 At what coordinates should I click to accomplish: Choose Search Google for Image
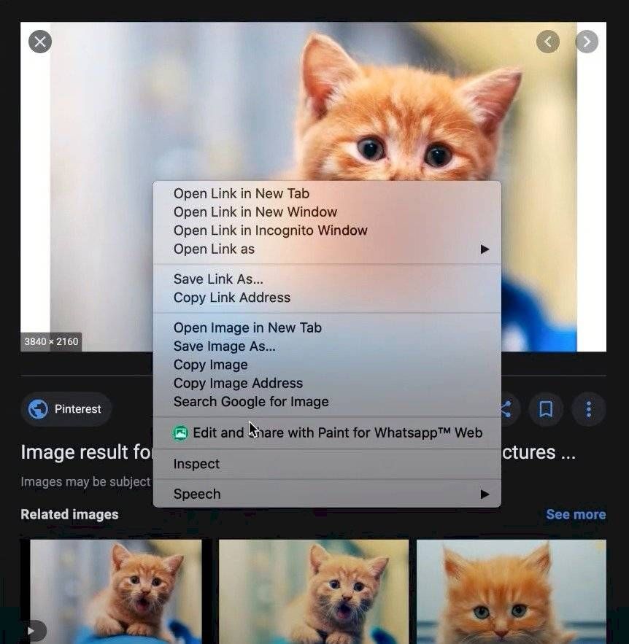(x=250, y=402)
